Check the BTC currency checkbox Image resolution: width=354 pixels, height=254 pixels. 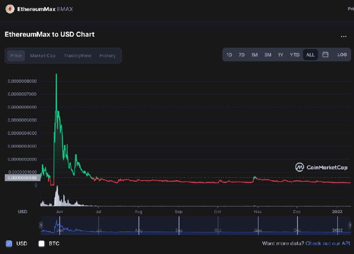[41, 244]
